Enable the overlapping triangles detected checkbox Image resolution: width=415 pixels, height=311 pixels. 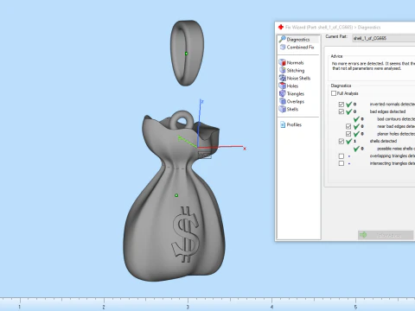tap(342, 156)
